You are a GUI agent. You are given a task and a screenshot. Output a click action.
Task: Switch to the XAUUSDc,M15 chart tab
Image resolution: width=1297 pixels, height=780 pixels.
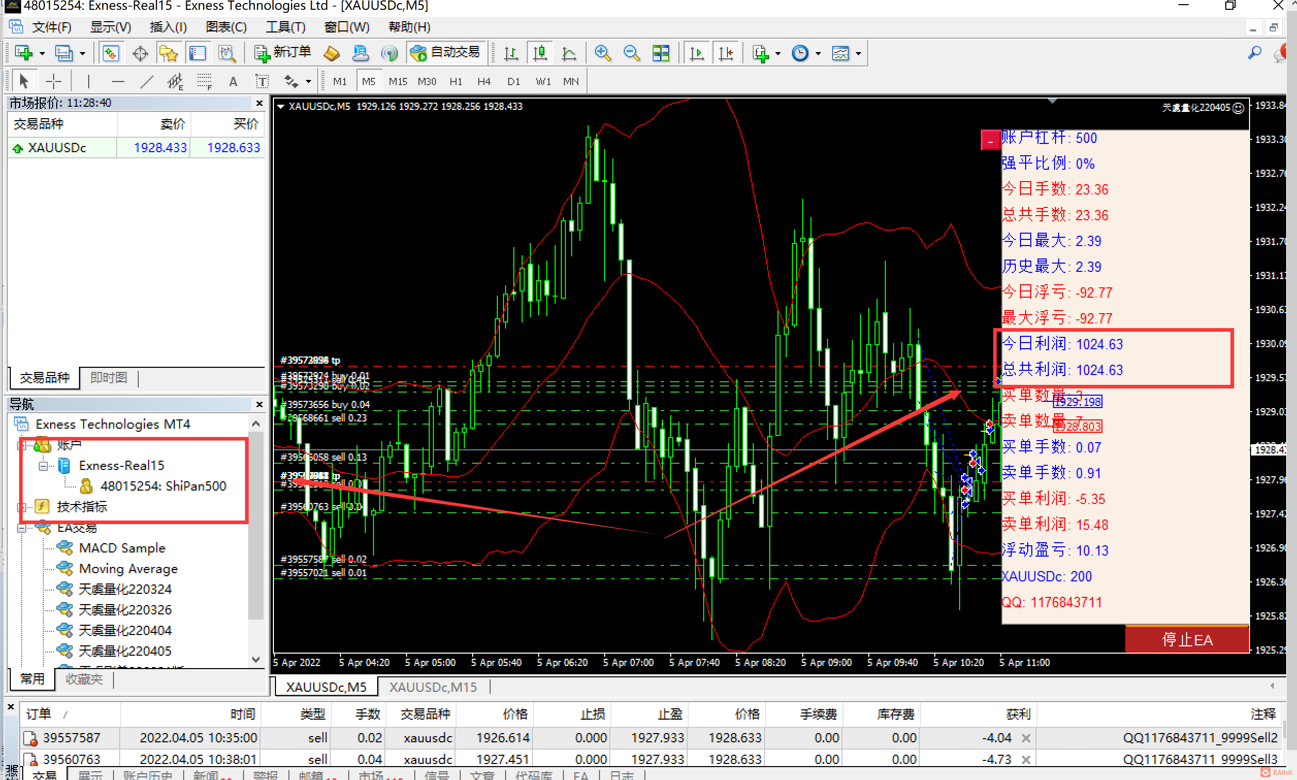[432, 687]
